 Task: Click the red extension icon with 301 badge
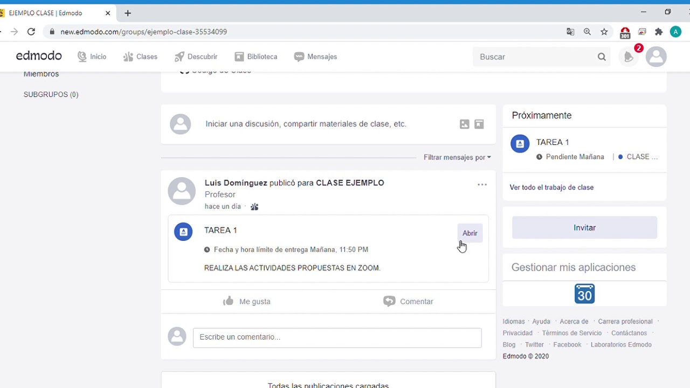625,33
